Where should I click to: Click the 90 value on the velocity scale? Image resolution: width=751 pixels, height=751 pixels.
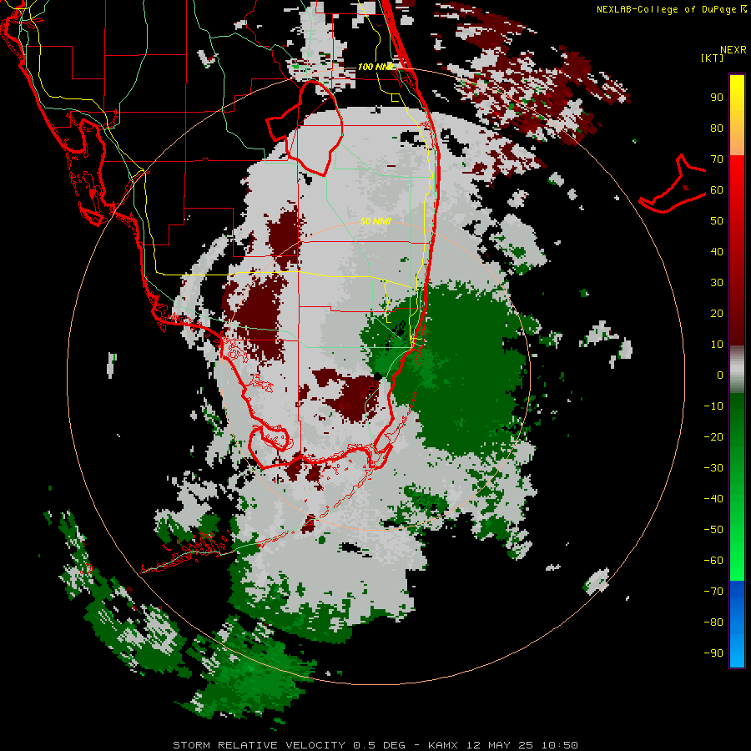717,98
